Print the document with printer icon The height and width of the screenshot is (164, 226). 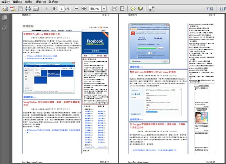(28, 9)
